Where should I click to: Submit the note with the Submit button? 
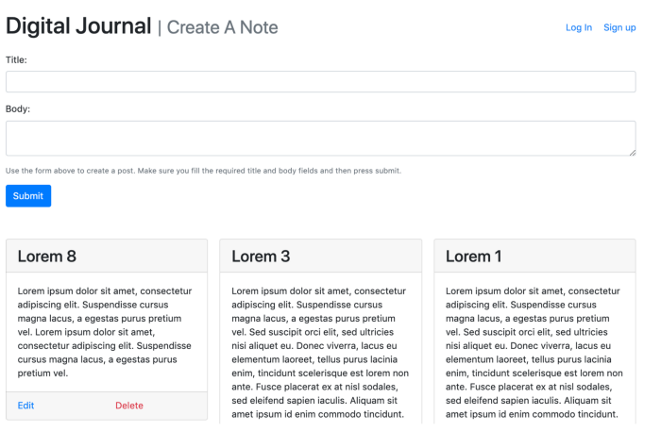point(28,196)
